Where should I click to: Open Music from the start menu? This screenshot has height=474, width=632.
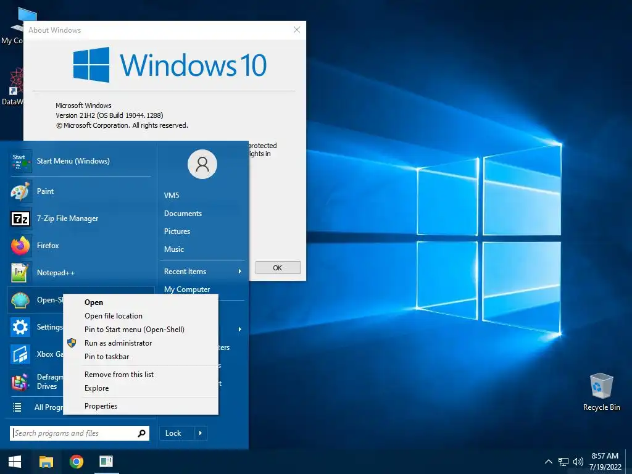click(x=173, y=249)
